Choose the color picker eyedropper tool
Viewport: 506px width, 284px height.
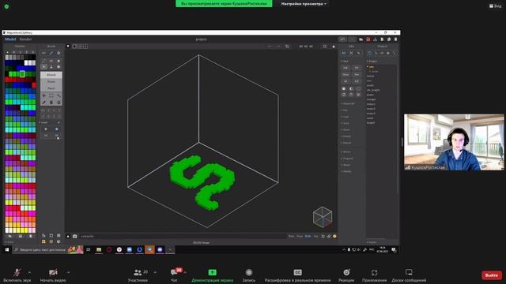[x=44, y=103]
